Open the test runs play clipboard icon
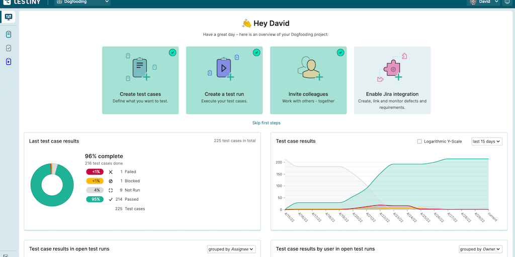This screenshot has height=257, width=515. pos(9,62)
